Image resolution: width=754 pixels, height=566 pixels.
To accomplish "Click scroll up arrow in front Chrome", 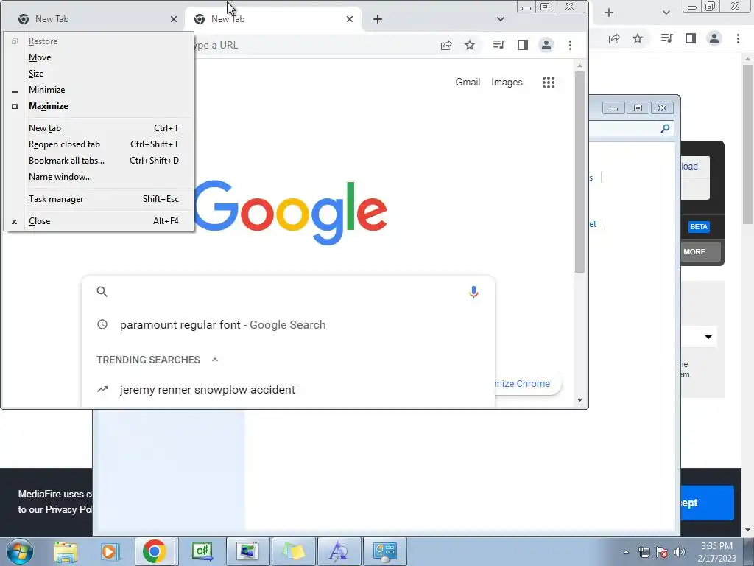I will (x=580, y=66).
